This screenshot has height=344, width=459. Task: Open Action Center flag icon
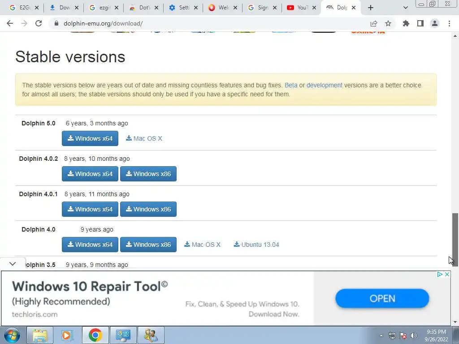point(403,335)
